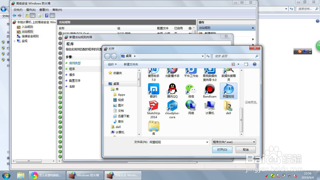320x180 pixels.
Task: Collapse the 出站规则 actions section header
Action: (x=253, y=28)
